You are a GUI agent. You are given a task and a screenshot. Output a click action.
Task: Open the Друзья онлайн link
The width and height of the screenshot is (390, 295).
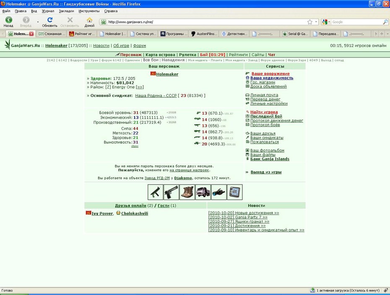[x=130, y=206]
